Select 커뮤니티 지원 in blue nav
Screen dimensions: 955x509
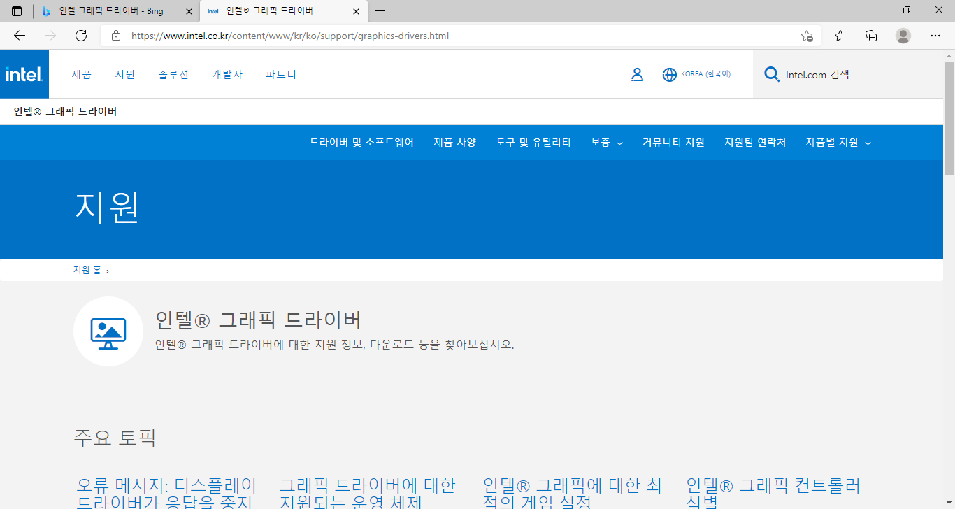coord(673,142)
